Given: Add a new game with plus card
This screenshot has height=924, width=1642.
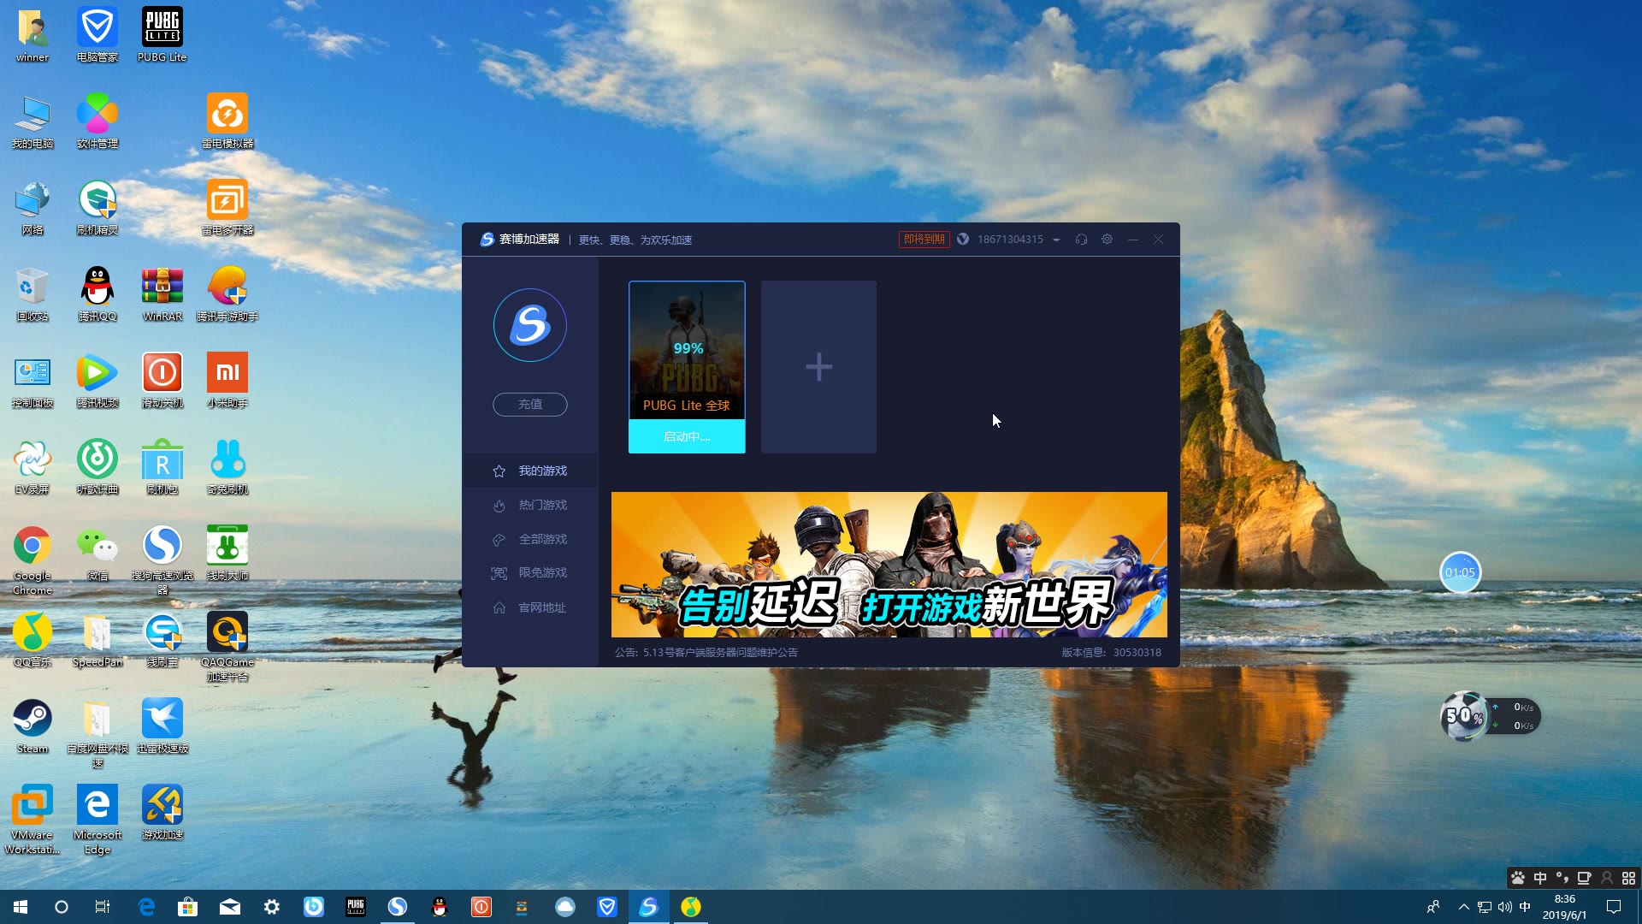Looking at the screenshot, I should click(818, 367).
